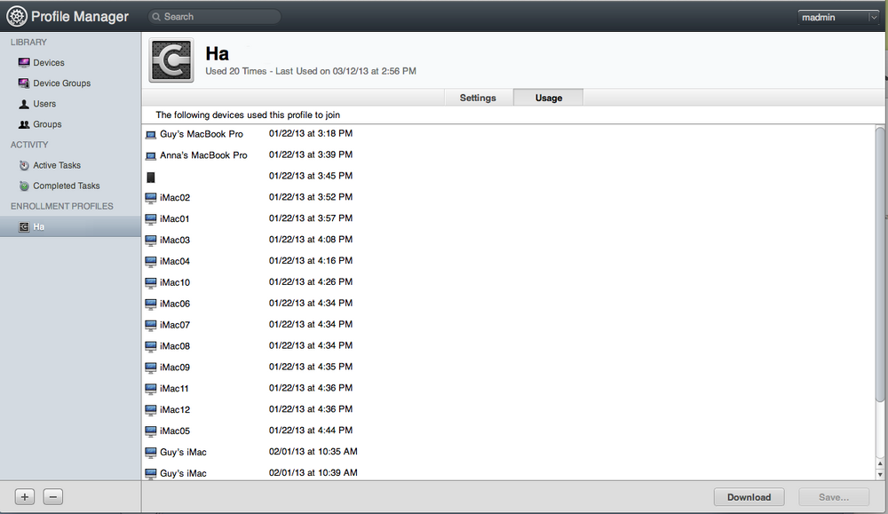Add a new item with plus button
888x514 pixels.
coord(24,497)
